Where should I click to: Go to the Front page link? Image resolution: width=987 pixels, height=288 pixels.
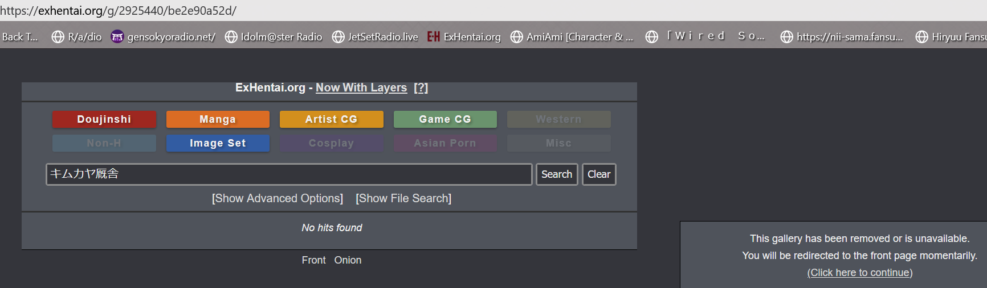313,260
